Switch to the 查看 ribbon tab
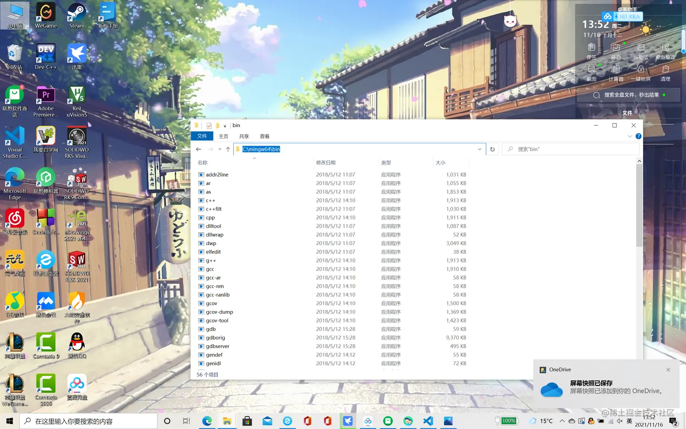Screen dimensions: 686x429 pyautogui.click(x=265, y=136)
